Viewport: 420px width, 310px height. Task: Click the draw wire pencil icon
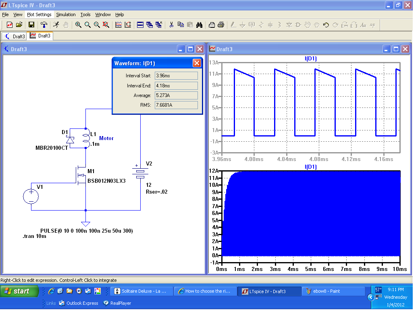[233, 25]
